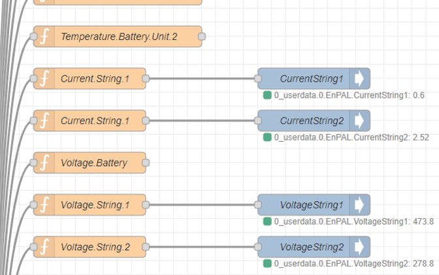This screenshot has height=275, width=439.
Task: Click the arrow icon on VoltageString2 node
Action: pos(359,247)
